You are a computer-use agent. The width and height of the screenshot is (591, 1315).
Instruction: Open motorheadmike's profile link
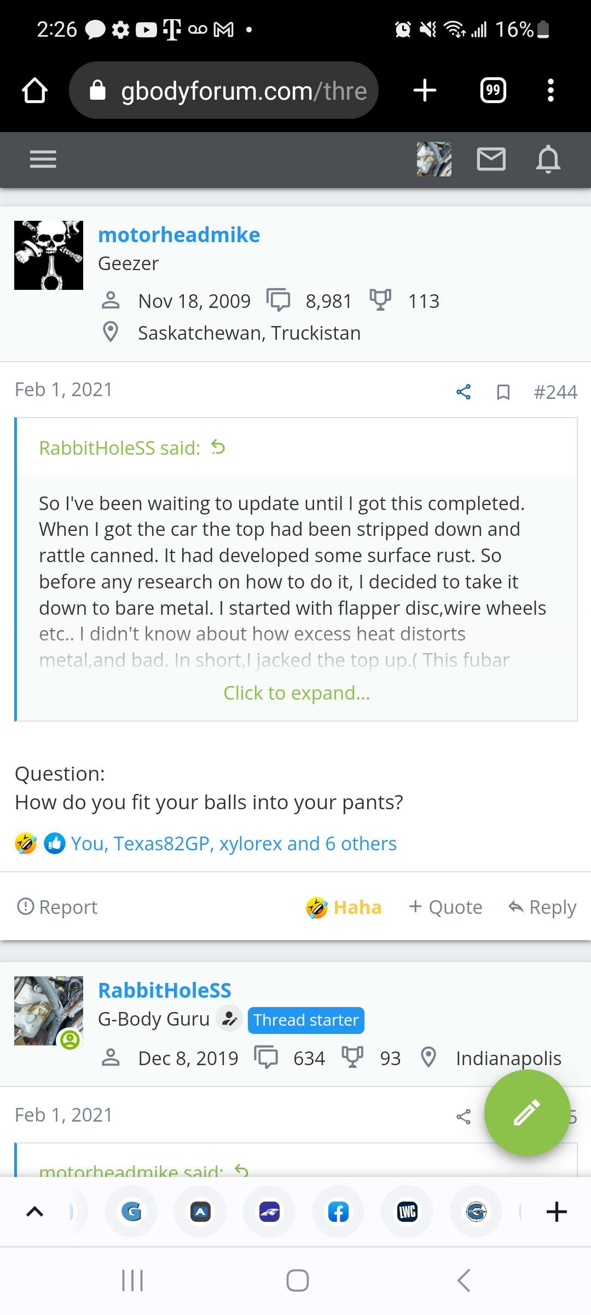tap(179, 235)
